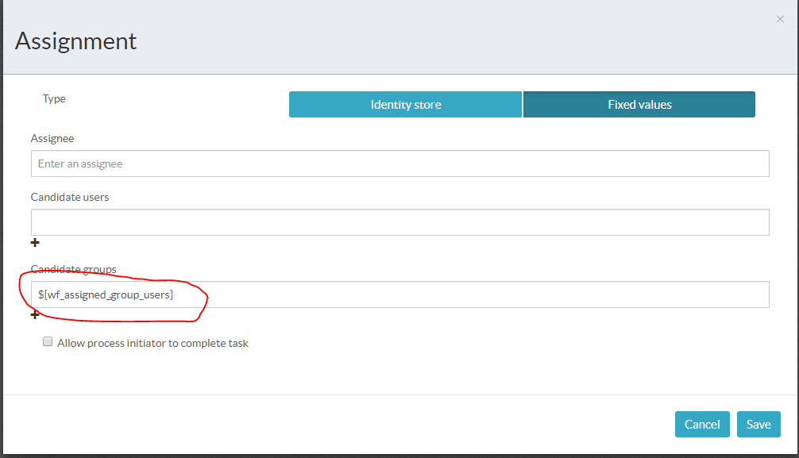
Task: Close the Assignment dialog with X
Action: [780, 19]
